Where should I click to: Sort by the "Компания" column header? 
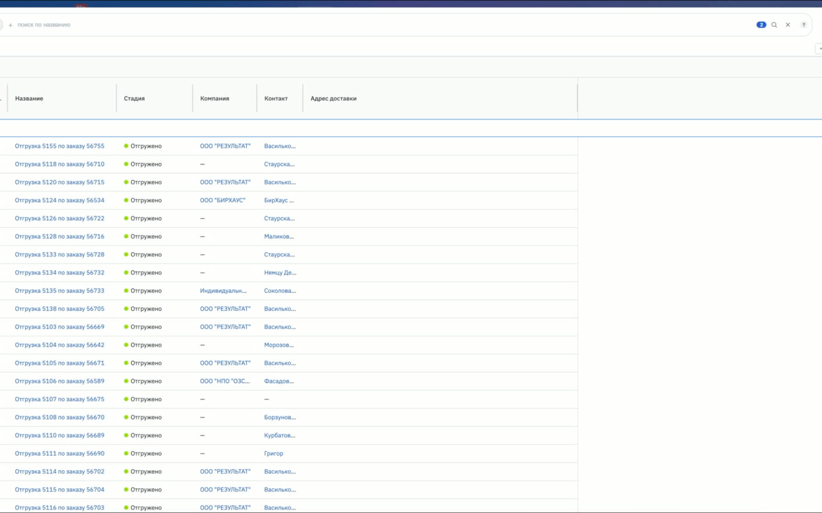[x=215, y=99]
